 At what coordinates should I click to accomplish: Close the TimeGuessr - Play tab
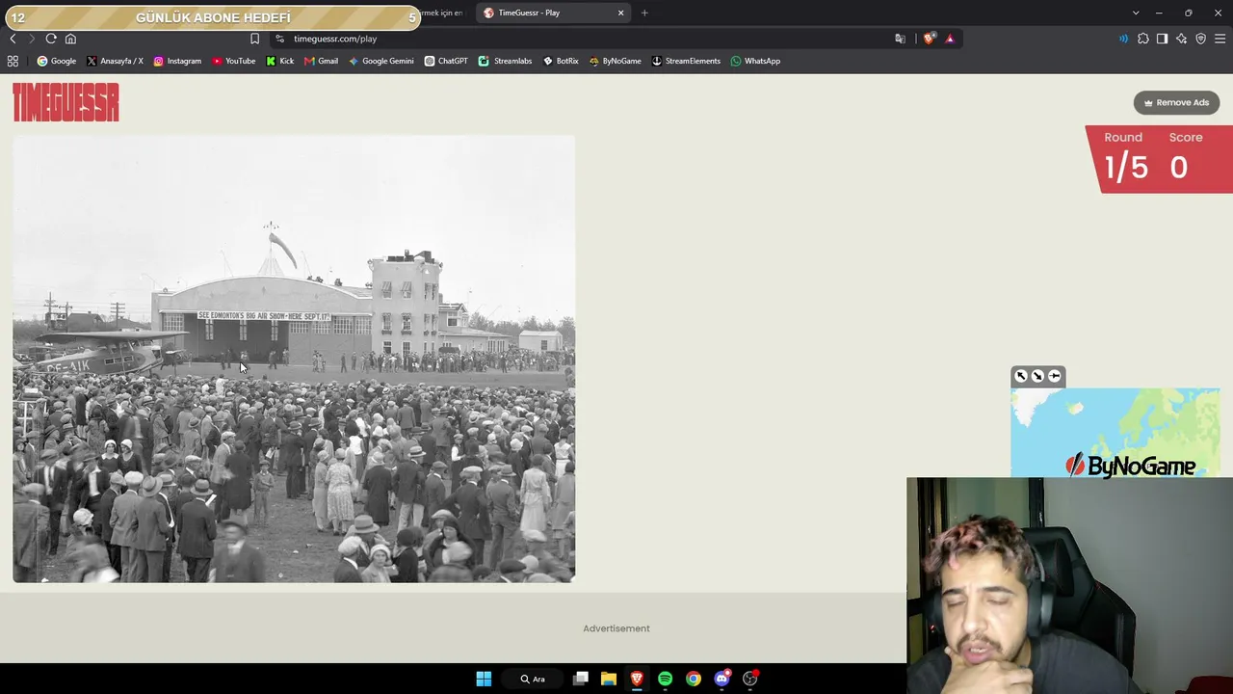tap(620, 13)
